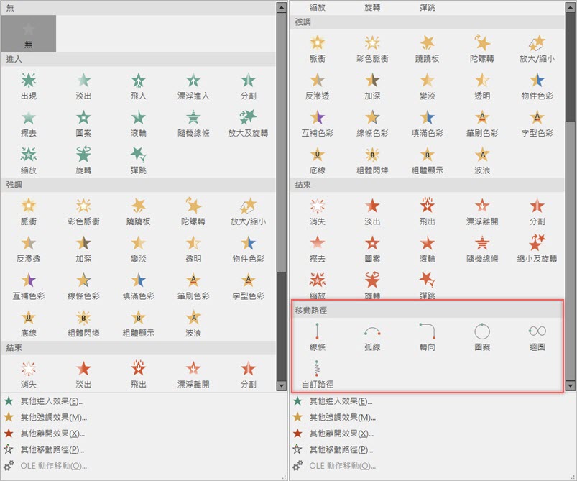Apply green 縮放 entrance effect under 進入
Screen dimensions: 577x481
pos(29,160)
